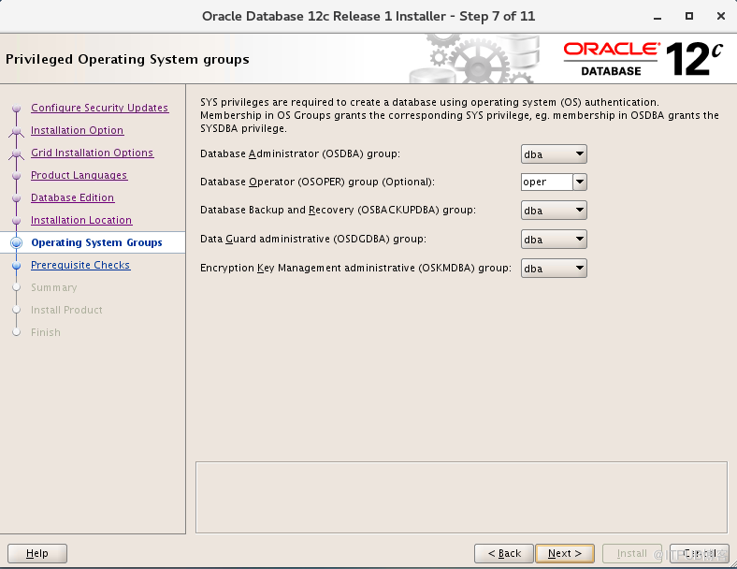Maximize the installer window
Screen dimensions: 737x569
pos(689,16)
